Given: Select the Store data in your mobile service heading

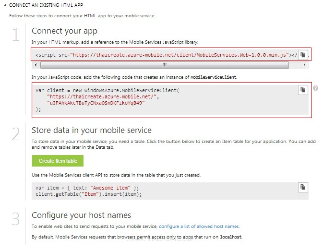Looking at the screenshot, I should [x=91, y=130].
